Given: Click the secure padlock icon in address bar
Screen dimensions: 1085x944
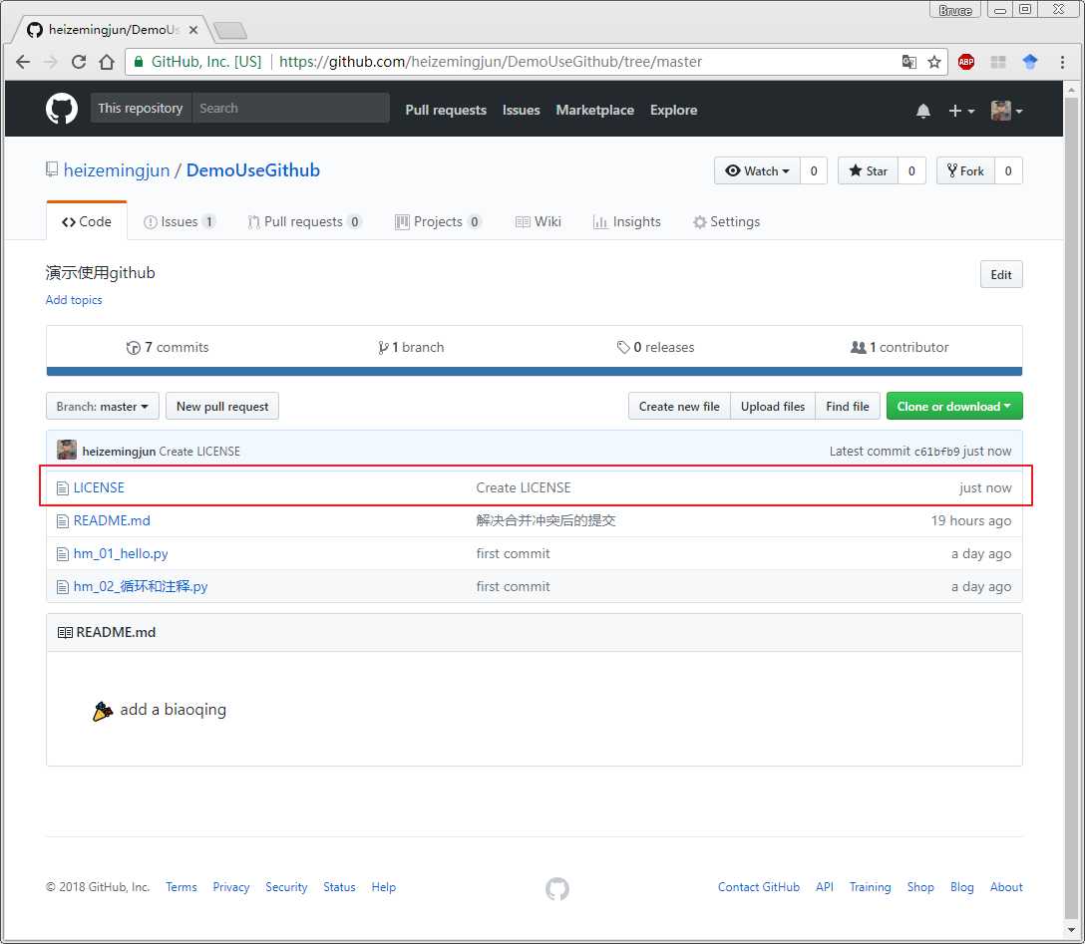Looking at the screenshot, I should click(x=139, y=62).
